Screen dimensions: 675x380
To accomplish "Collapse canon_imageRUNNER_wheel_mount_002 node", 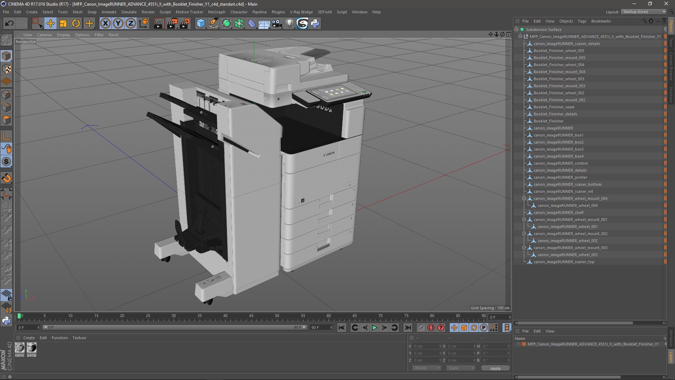I will (524, 234).
